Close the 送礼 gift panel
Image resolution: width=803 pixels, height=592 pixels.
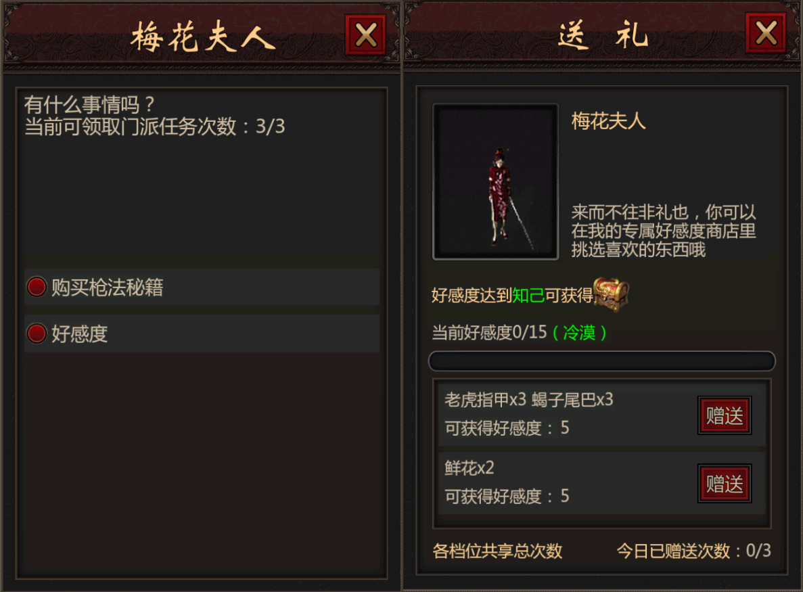pyautogui.click(x=766, y=33)
